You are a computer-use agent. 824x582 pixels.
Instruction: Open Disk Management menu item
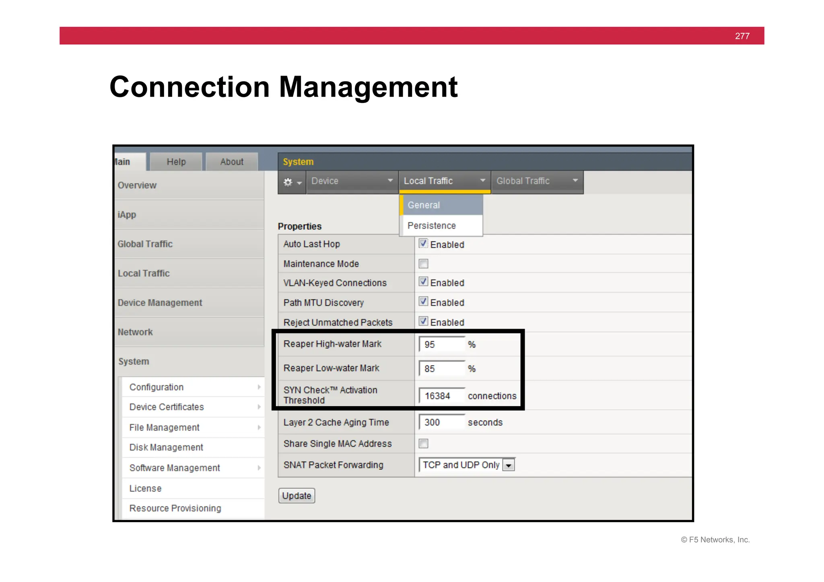[193, 448]
